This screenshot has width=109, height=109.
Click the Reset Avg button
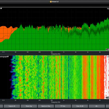click(29, 106)
